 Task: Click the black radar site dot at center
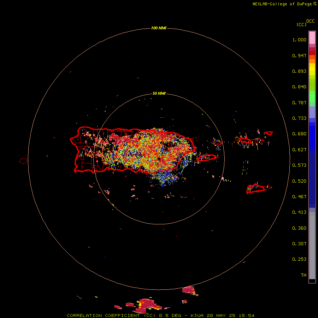pyautogui.click(x=159, y=159)
